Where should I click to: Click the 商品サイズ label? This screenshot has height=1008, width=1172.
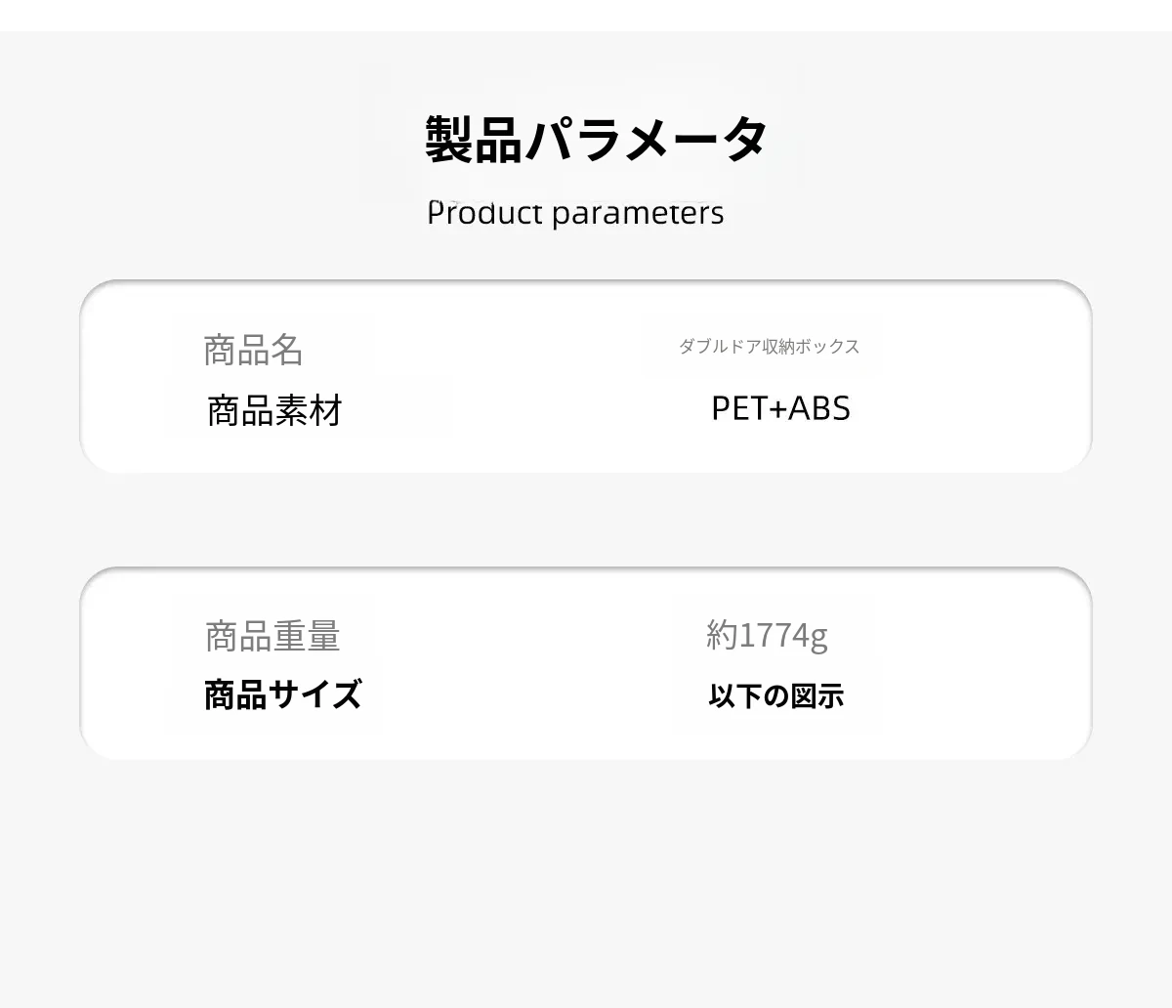click(282, 695)
